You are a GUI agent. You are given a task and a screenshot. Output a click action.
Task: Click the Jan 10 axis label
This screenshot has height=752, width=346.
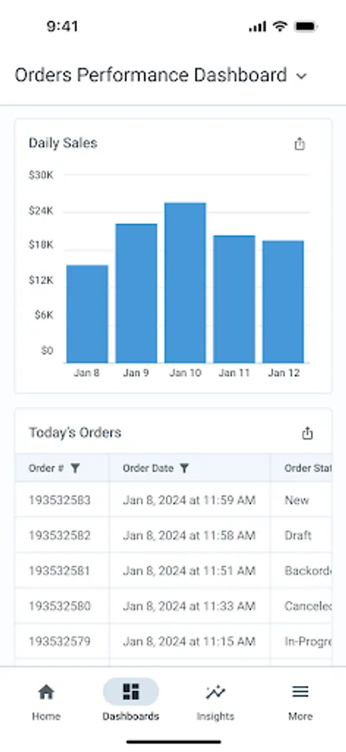[x=185, y=373]
